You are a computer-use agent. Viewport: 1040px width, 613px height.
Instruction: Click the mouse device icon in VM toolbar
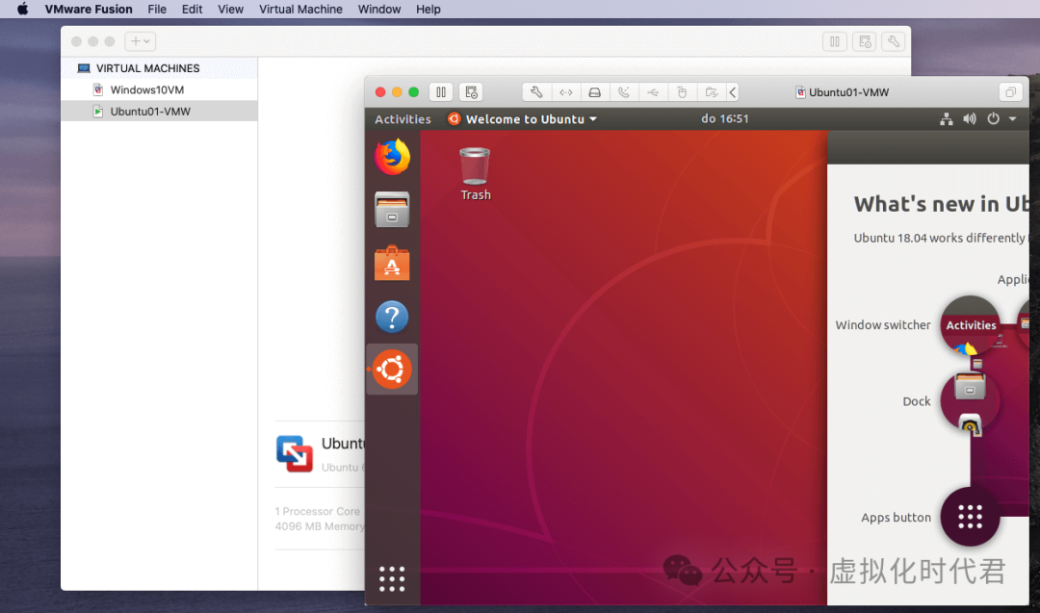coord(682,92)
